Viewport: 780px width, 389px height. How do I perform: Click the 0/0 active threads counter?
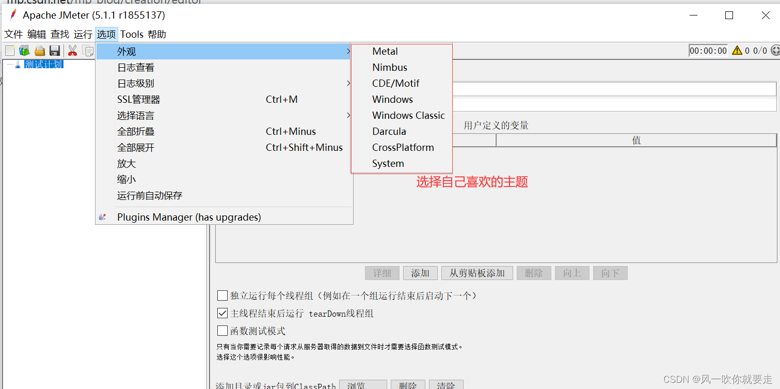pyautogui.click(x=760, y=51)
